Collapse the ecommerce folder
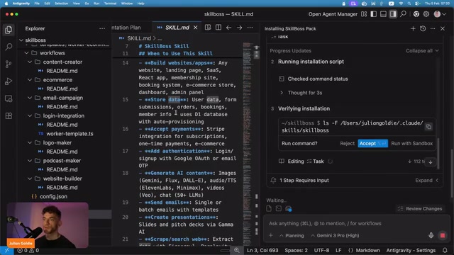The width and height of the screenshot is (454, 255). (x=30, y=80)
